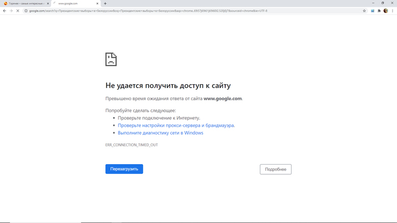The image size is (397, 223).
Task: Click the text "Проверьте подключение к Интернету."
Action: point(159,118)
